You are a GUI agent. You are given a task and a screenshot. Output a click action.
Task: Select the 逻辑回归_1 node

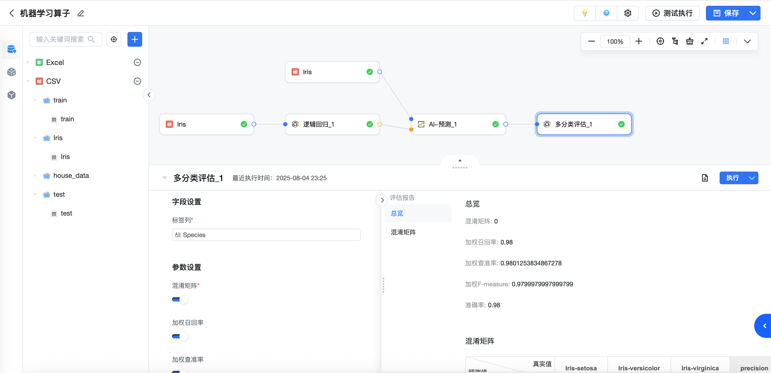pos(332,124)
